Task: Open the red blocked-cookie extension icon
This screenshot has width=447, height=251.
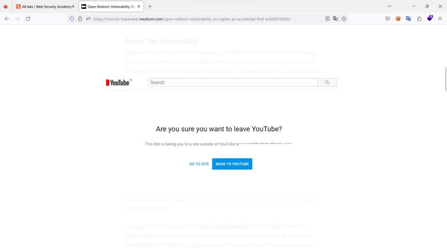Action: pyautogui.click(x=398, y=19)
